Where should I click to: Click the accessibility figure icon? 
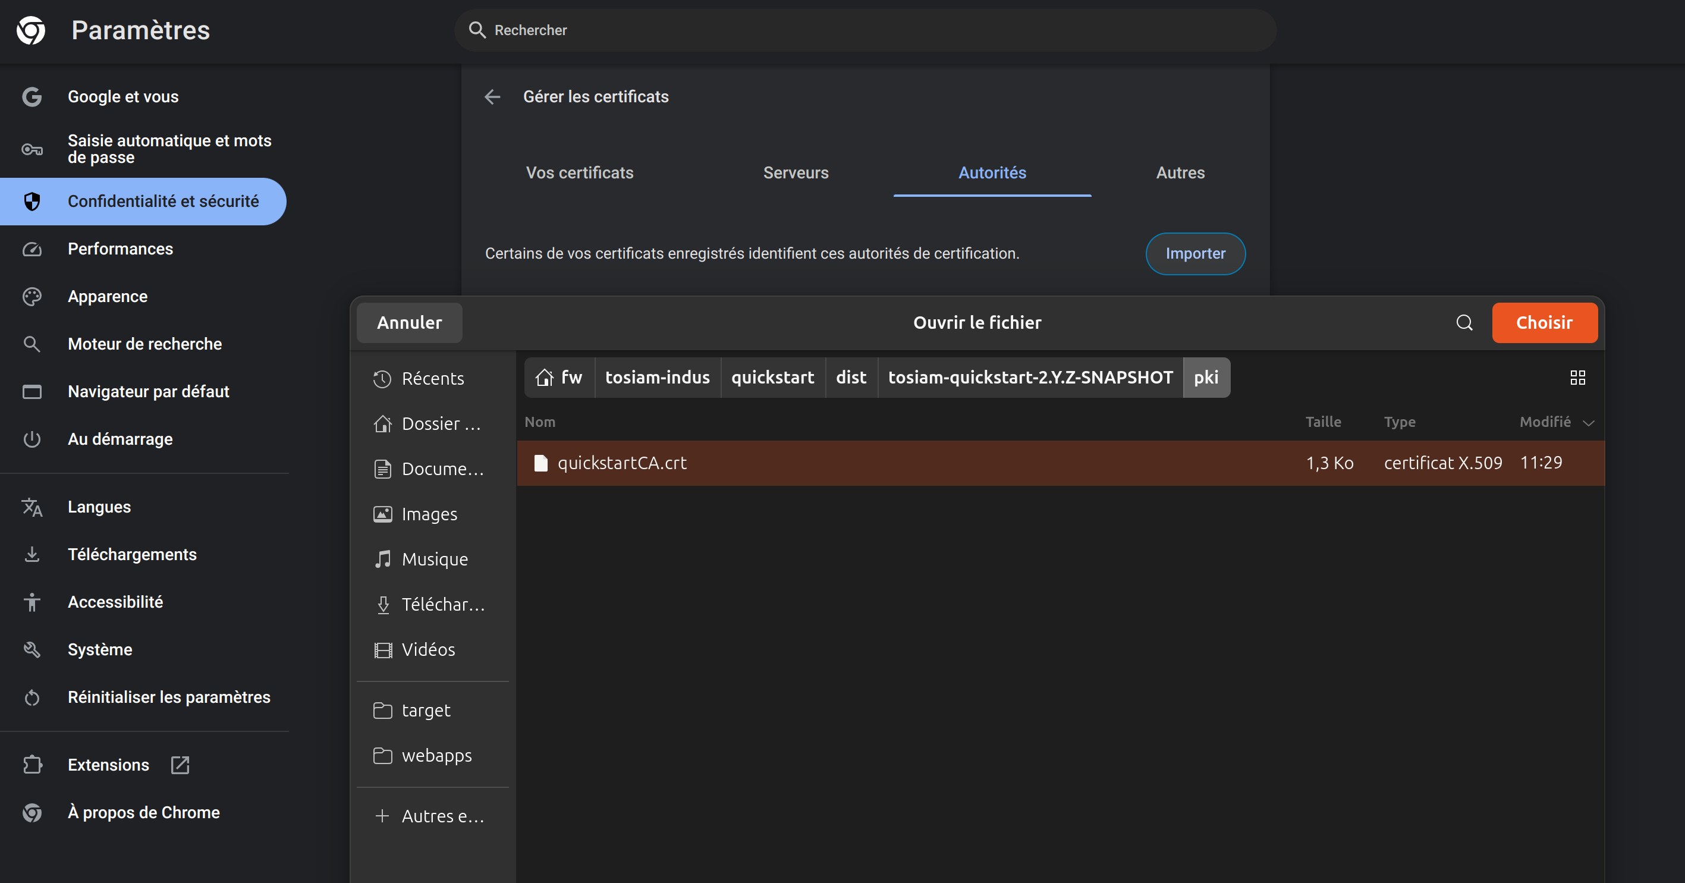pyautogui.click(x=32, y=602)
